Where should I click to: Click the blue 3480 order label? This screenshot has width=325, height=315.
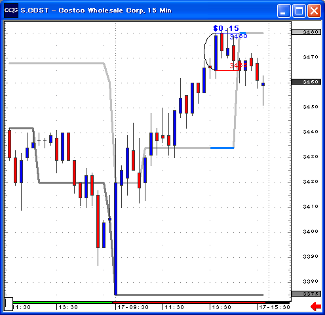tap(239, 36)
